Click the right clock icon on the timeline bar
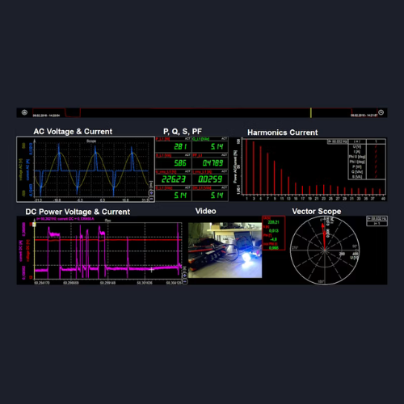This screenshot has width=404, height=404. click(x=381, y=112)
